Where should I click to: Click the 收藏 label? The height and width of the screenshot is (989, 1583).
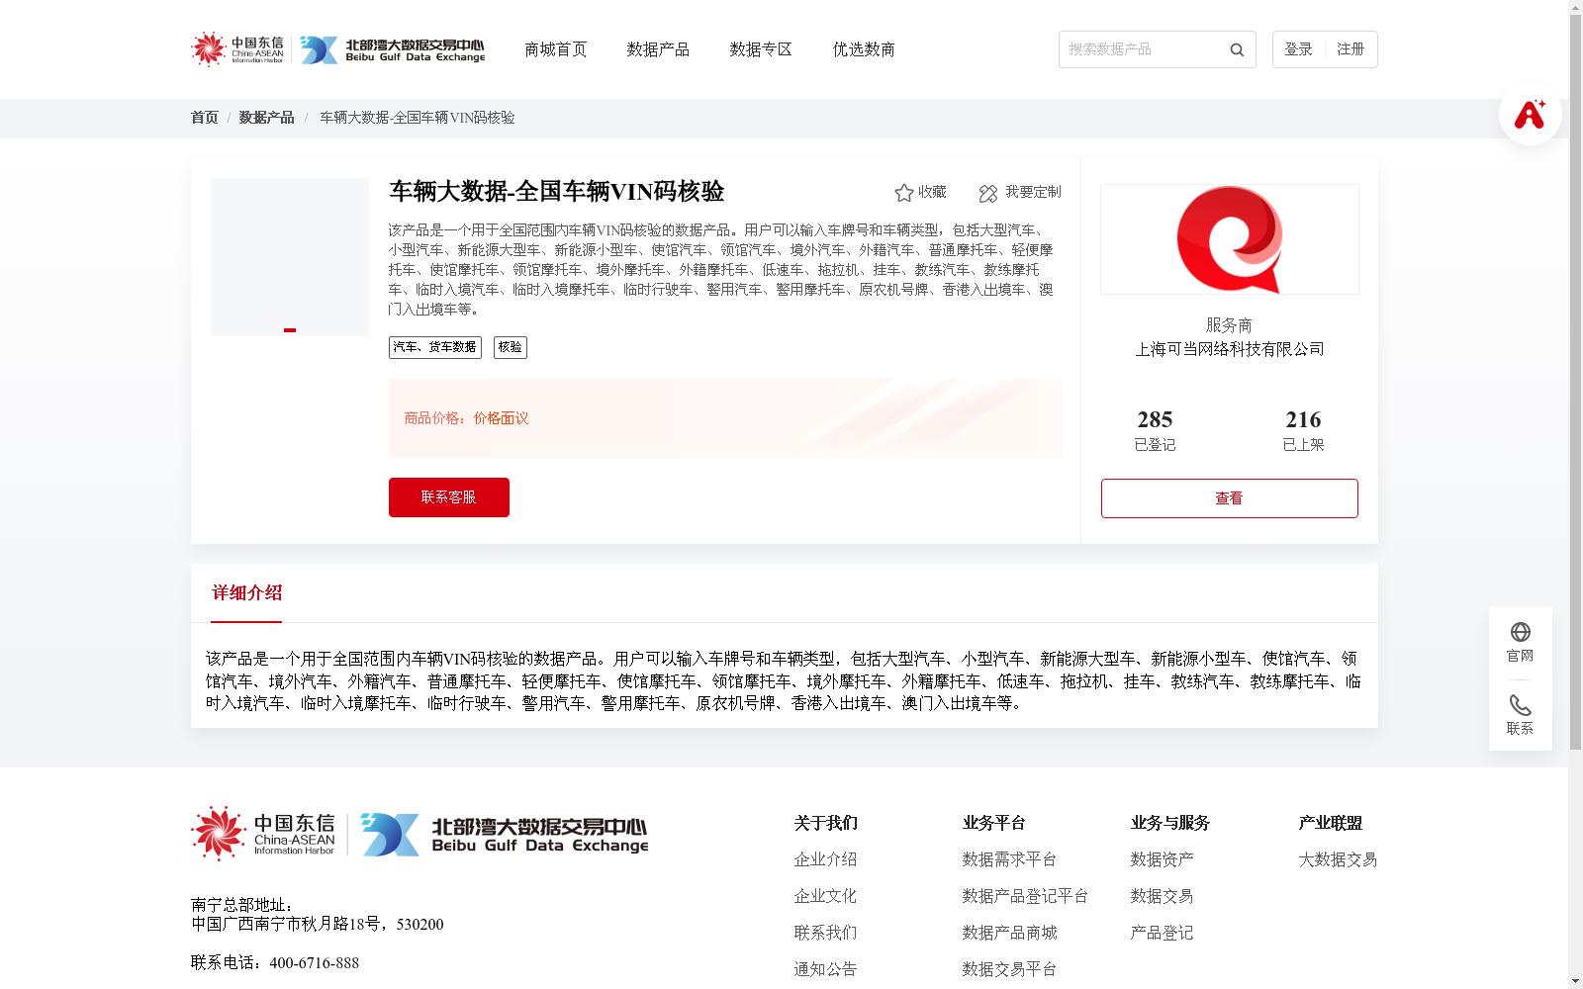[932, 192]
